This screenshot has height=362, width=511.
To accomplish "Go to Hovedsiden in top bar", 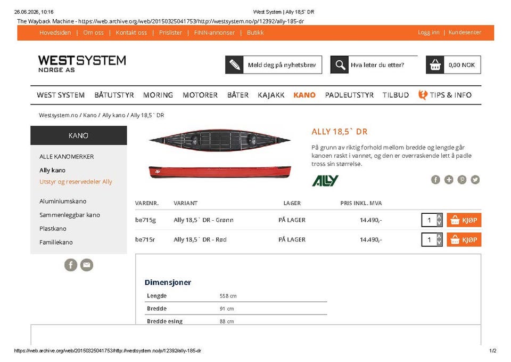I will click(55, 33).
